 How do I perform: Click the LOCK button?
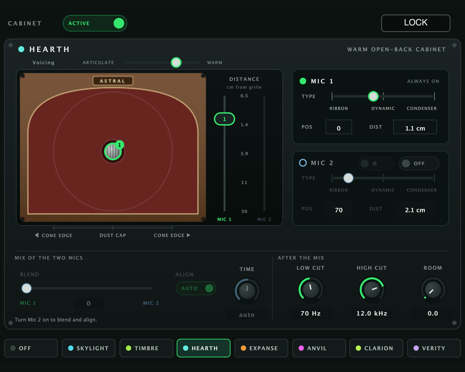416,23
